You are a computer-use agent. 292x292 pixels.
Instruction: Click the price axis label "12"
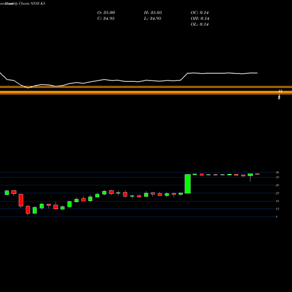point(277,208)
